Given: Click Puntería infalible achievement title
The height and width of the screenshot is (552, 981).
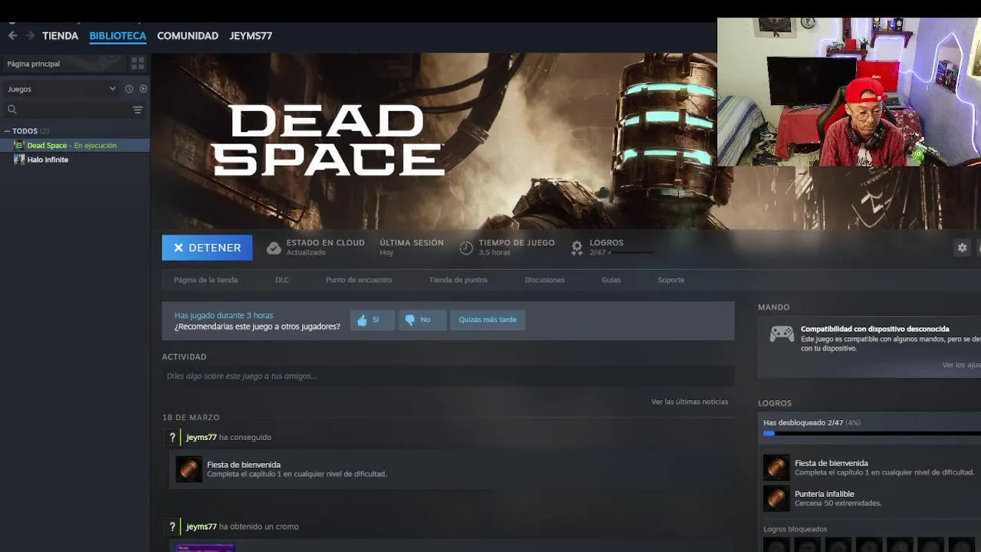Looking at the screenshot, I should tap(825, 494).
